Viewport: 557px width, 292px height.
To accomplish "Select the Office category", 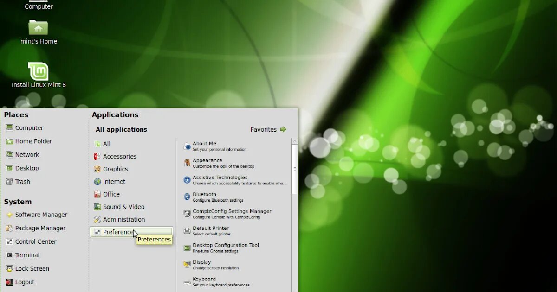I will (131, 194).
